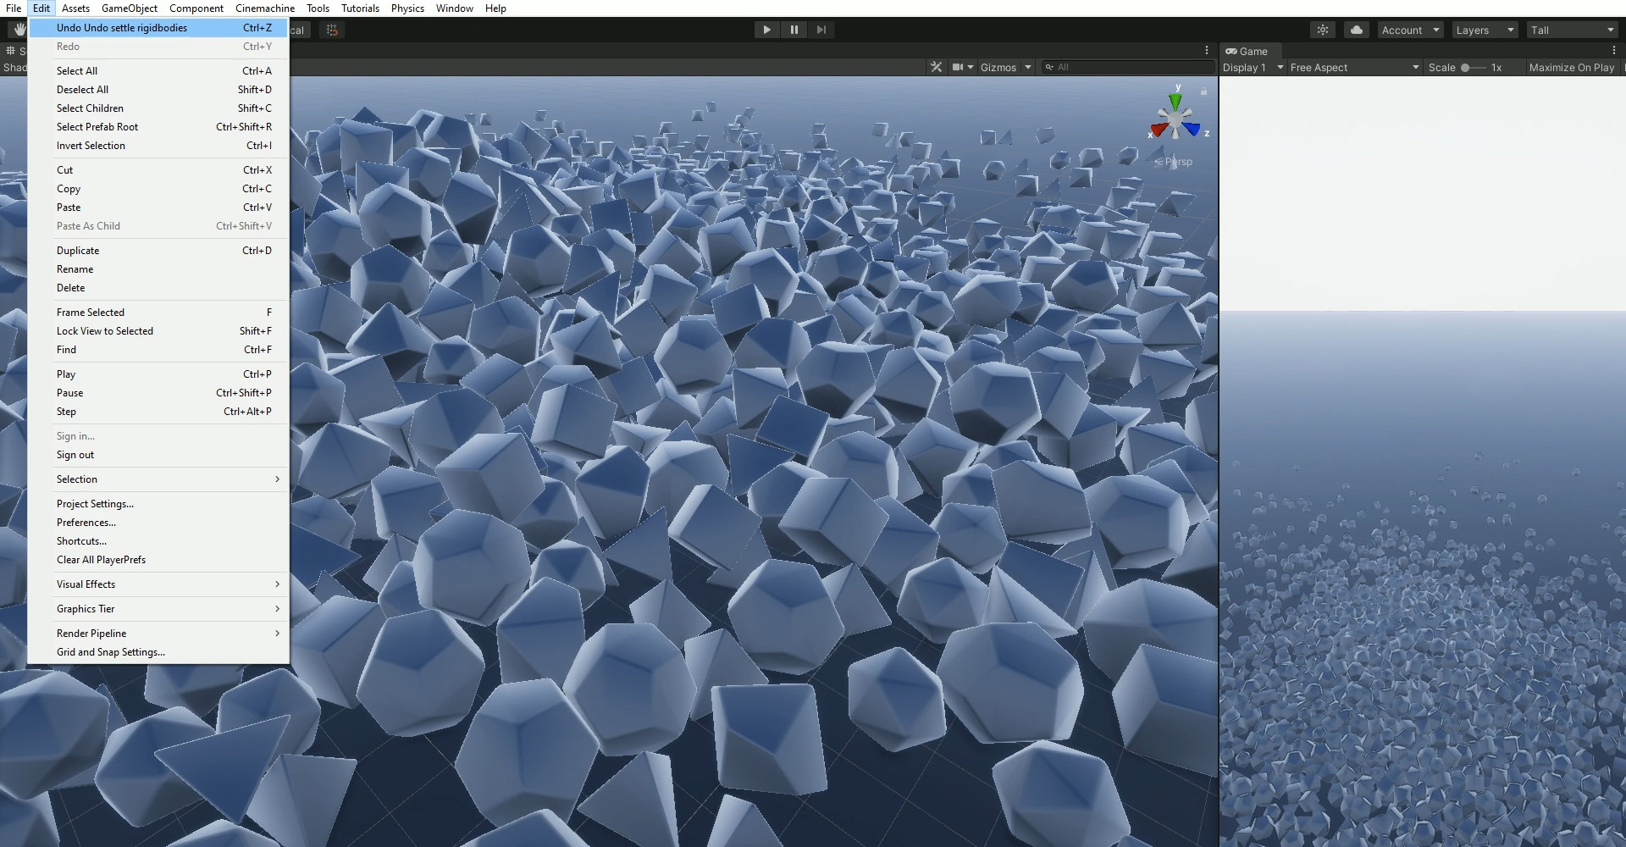The height and width of the screenshot is (847, 1626).
Task: Select the Hand tool icon
Action: [19, 30]
